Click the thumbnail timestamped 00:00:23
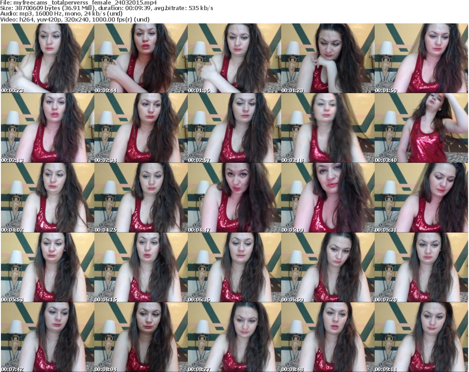The height and width of the screenshot is (372, 469). tap(47, 58)
